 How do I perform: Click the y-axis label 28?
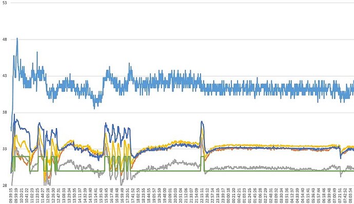point(5,186)
